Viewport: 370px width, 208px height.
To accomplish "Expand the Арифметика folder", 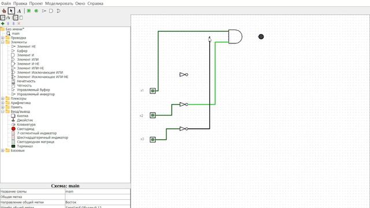I will (2, 103).
